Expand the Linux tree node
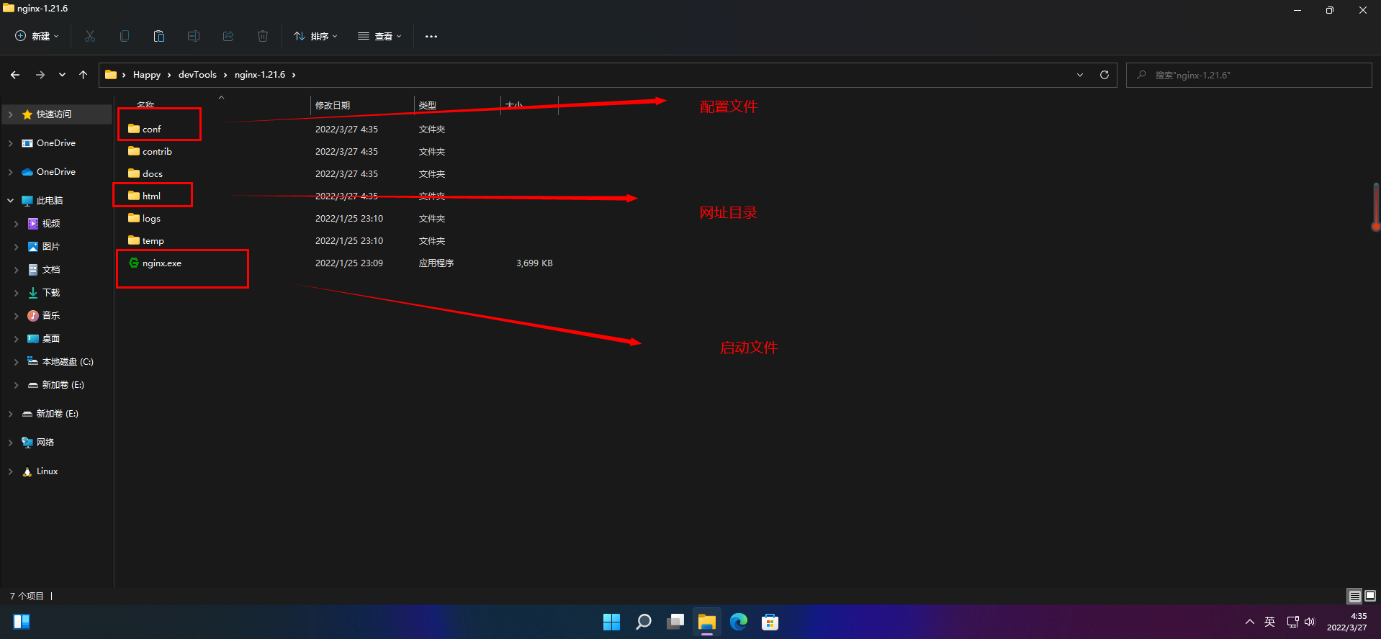The height and width of the screenshot is (639, 1381). tap(10, 471)
